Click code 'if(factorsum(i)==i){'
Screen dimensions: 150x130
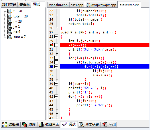[96, 62]
